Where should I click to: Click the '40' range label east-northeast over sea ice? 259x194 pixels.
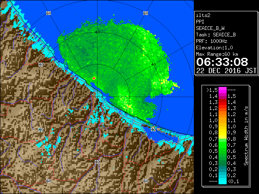154,65
